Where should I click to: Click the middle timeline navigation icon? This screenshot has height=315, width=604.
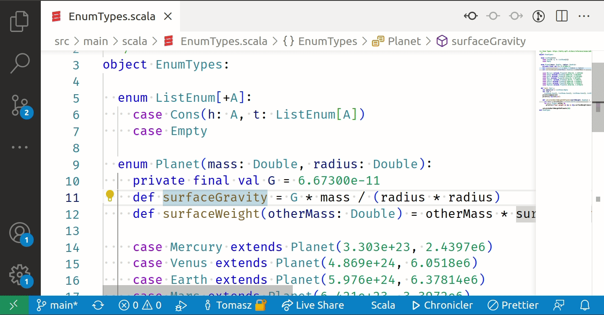coord(493,16)
